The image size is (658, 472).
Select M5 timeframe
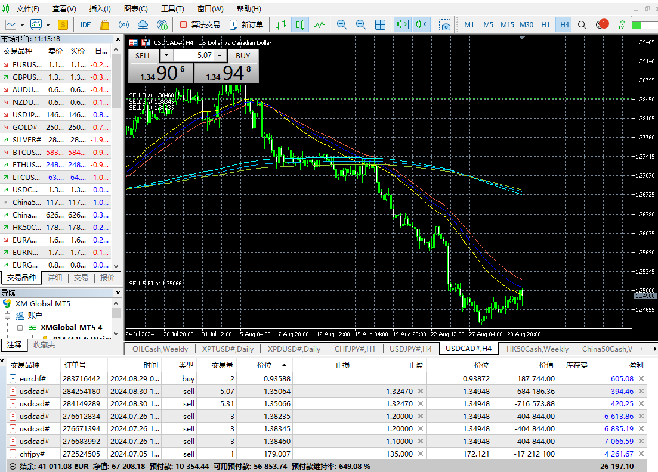point(488,24)
